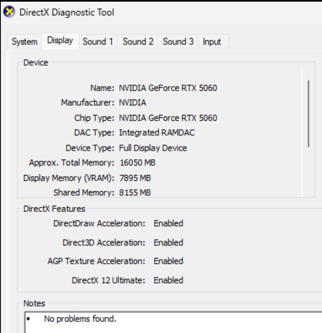Click the Notes group heading
The height and width of the screenshot is (333, 322).
click(34, 304)
